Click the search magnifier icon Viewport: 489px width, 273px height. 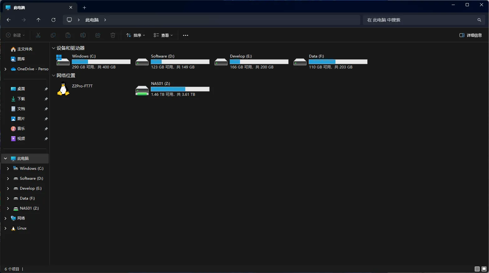[x=479, y=20]
